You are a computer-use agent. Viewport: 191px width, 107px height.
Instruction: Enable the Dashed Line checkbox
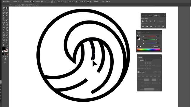[138, 72]
